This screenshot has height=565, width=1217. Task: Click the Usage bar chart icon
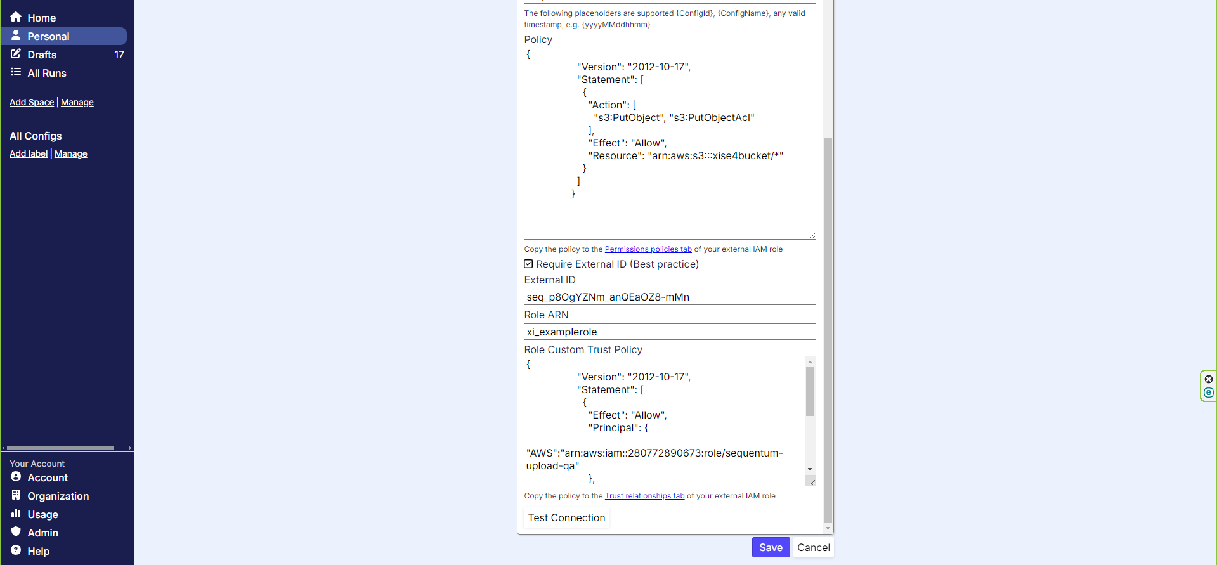coord(16,514)
